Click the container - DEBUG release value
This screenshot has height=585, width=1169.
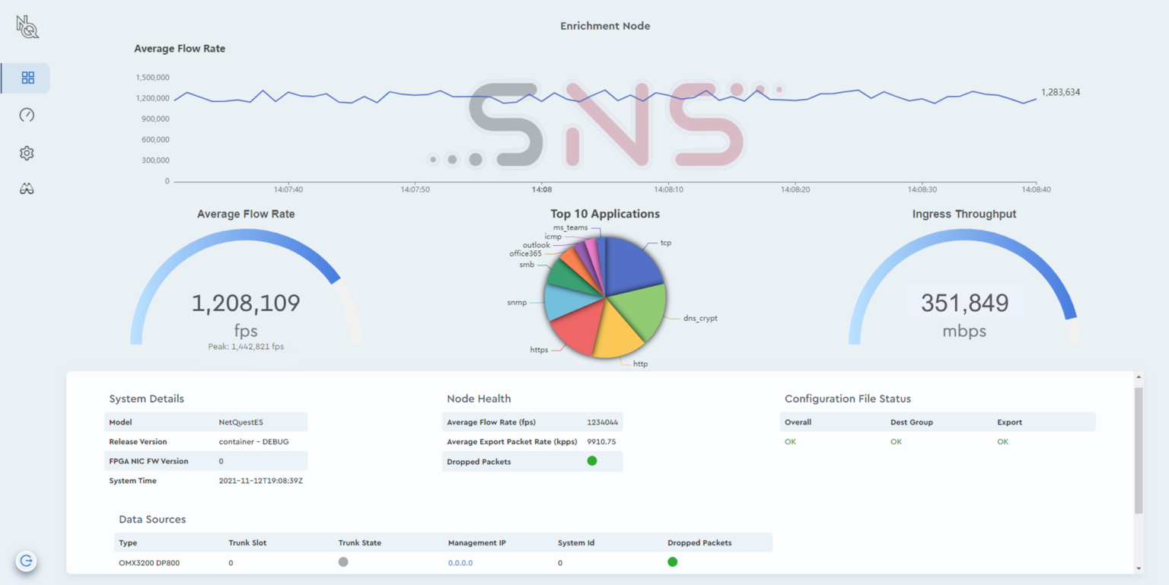(253, 442)
